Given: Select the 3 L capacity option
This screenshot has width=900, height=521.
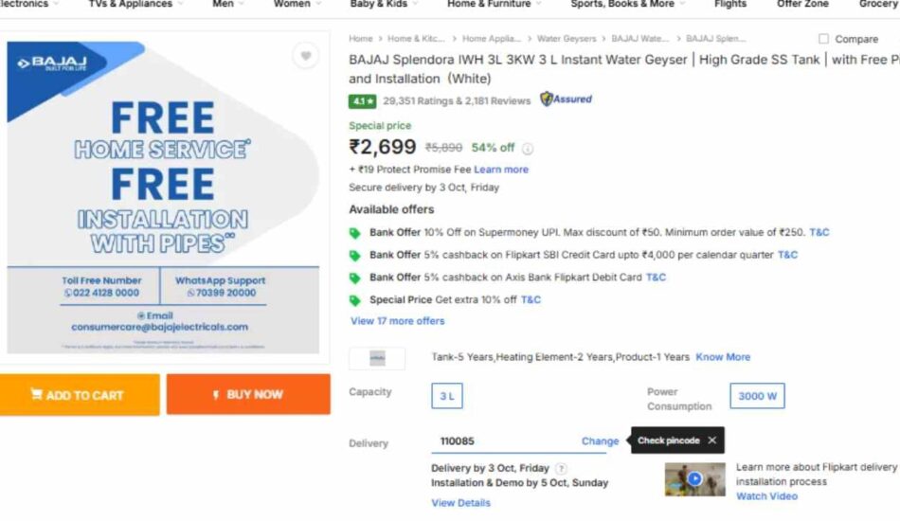Looking at the screenshot, I should click(446, 397).
